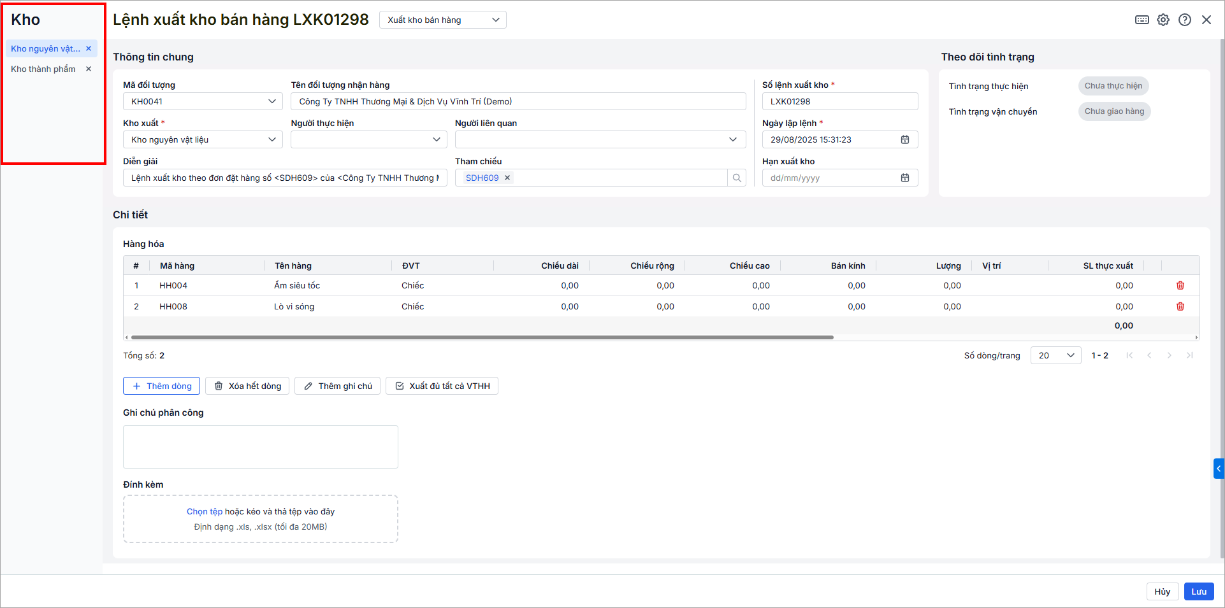Change Số dòng/trang page size dropdown
This screenshot has width=1225, height=608.
(x=1055, y=355)
